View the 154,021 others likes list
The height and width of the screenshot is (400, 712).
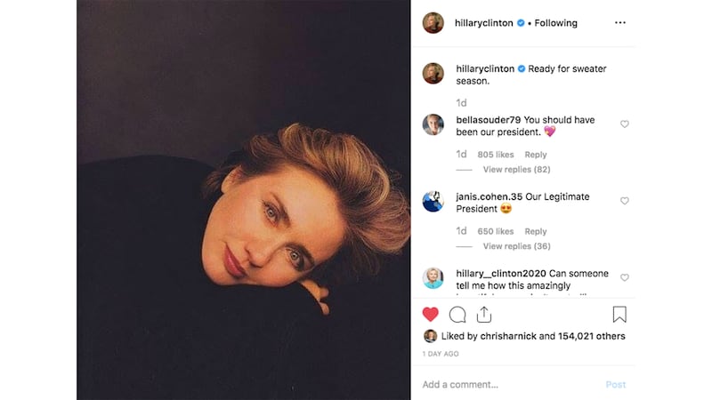tap(589, 336)
